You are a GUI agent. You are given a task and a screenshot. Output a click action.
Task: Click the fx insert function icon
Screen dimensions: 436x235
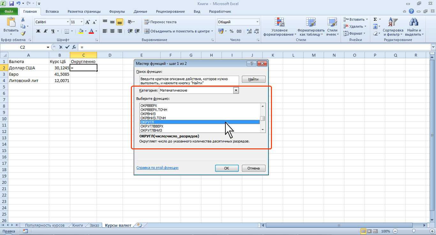74,47
